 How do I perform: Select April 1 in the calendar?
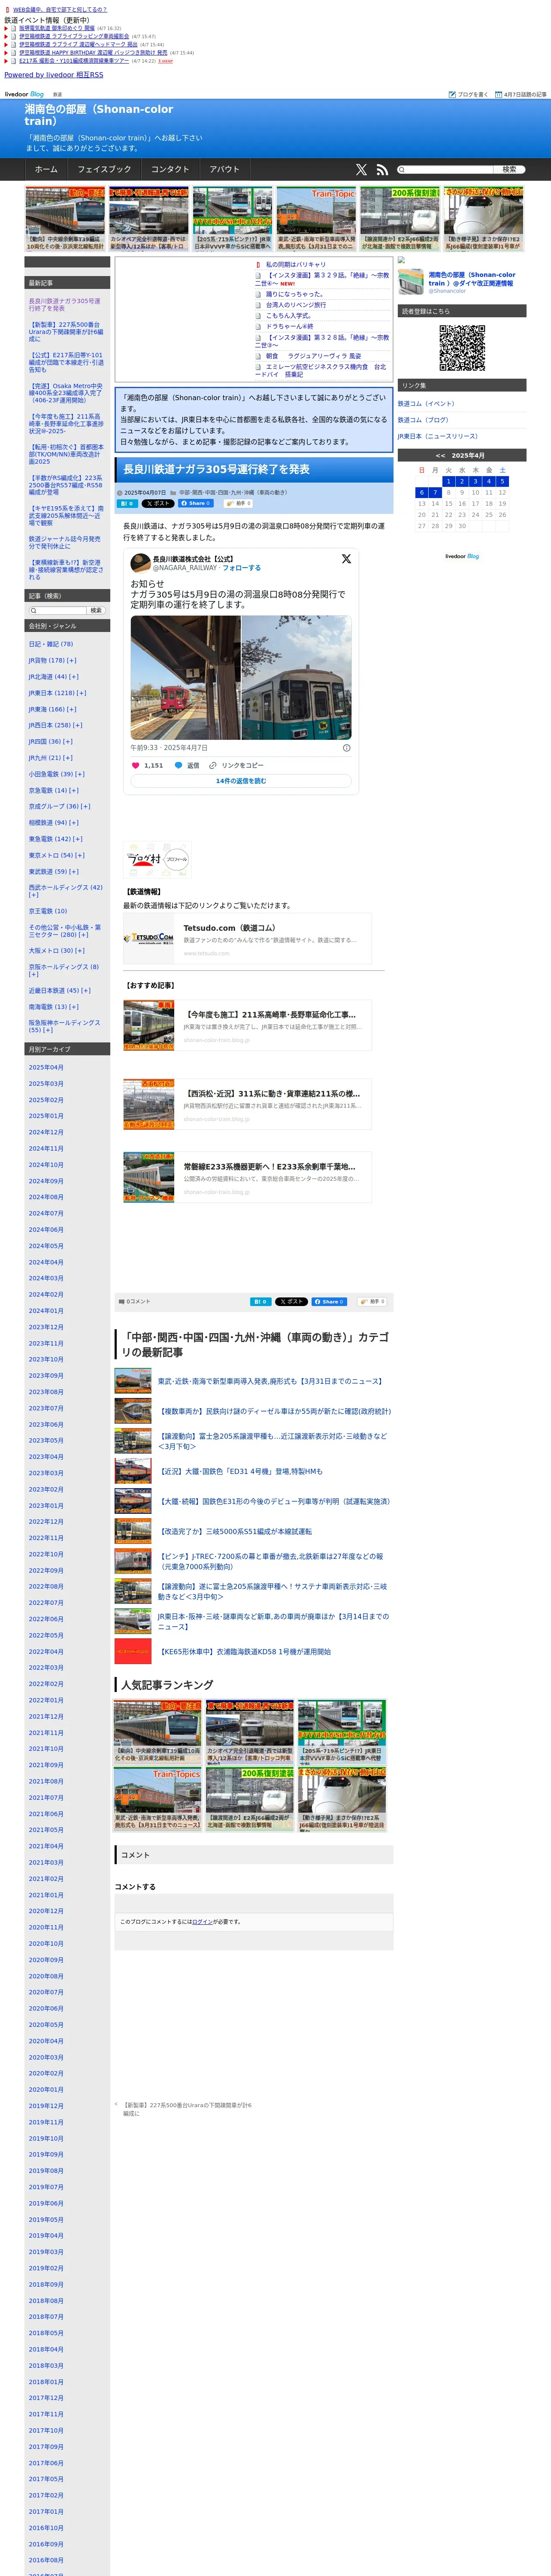448,481
